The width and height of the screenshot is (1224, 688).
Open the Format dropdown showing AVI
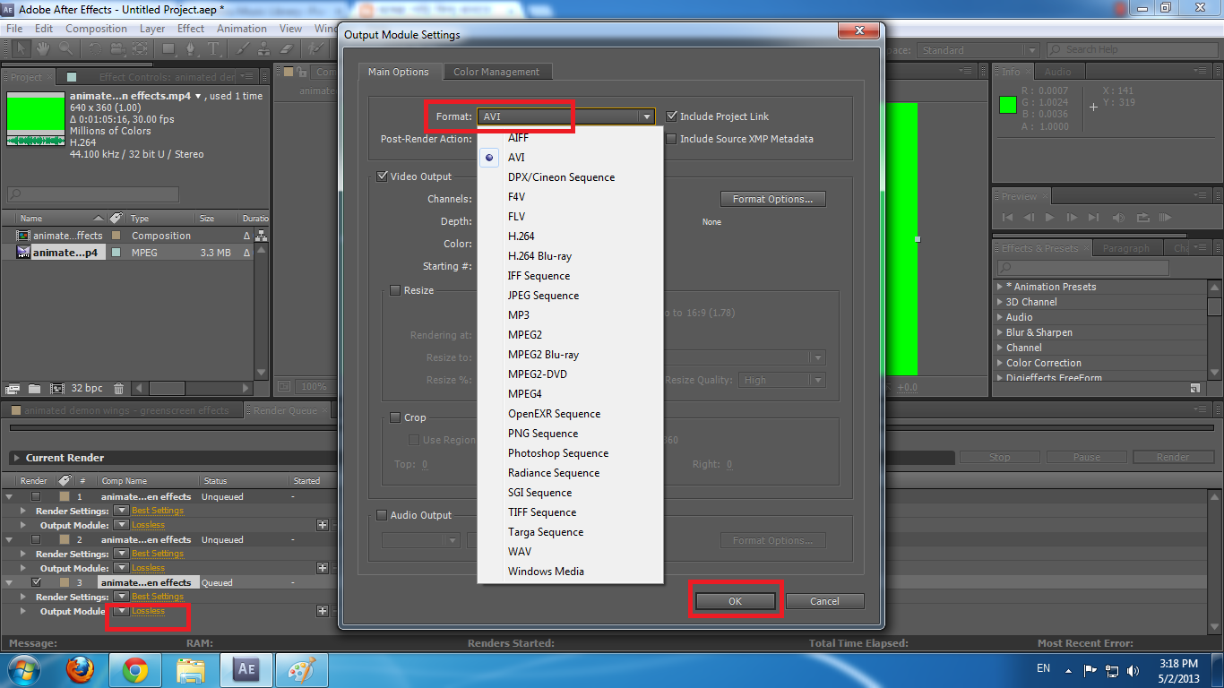[567, 116]
